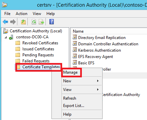147x120 pixels.
Task: Click the contoso-DC00-CA server icon
Action: [x=11, y=37]
